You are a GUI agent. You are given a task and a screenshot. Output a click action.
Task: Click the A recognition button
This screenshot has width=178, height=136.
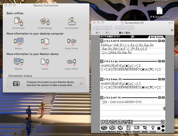[x=107, y=122]
